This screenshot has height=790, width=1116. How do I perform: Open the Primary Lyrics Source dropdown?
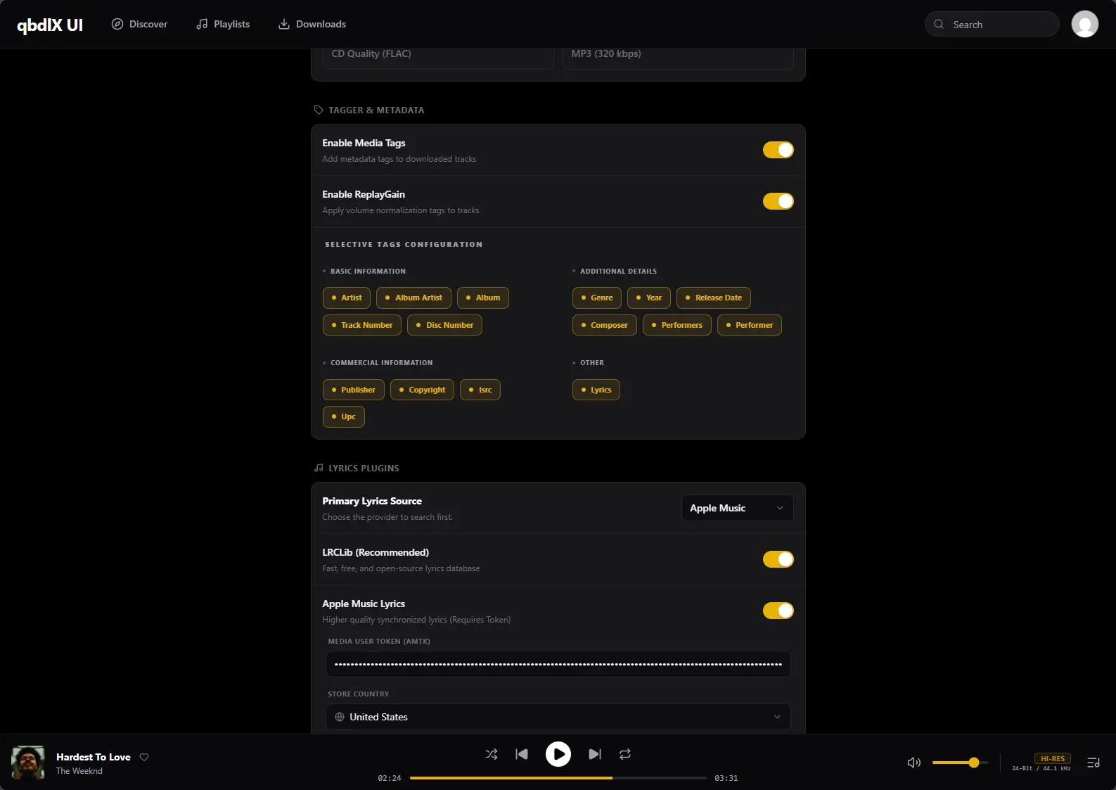click(x=737, y=508)
